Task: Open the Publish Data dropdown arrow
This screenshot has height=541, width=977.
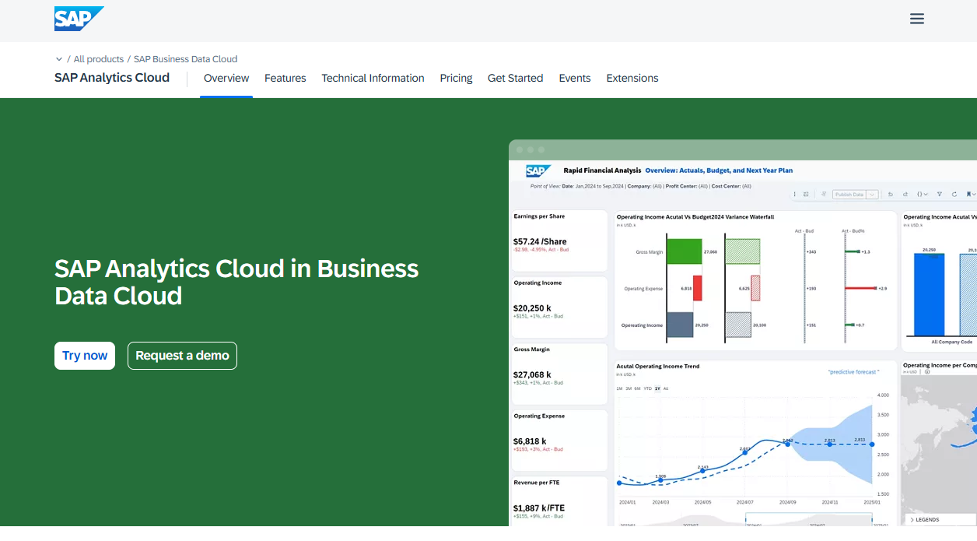Action: pos(872,195)
